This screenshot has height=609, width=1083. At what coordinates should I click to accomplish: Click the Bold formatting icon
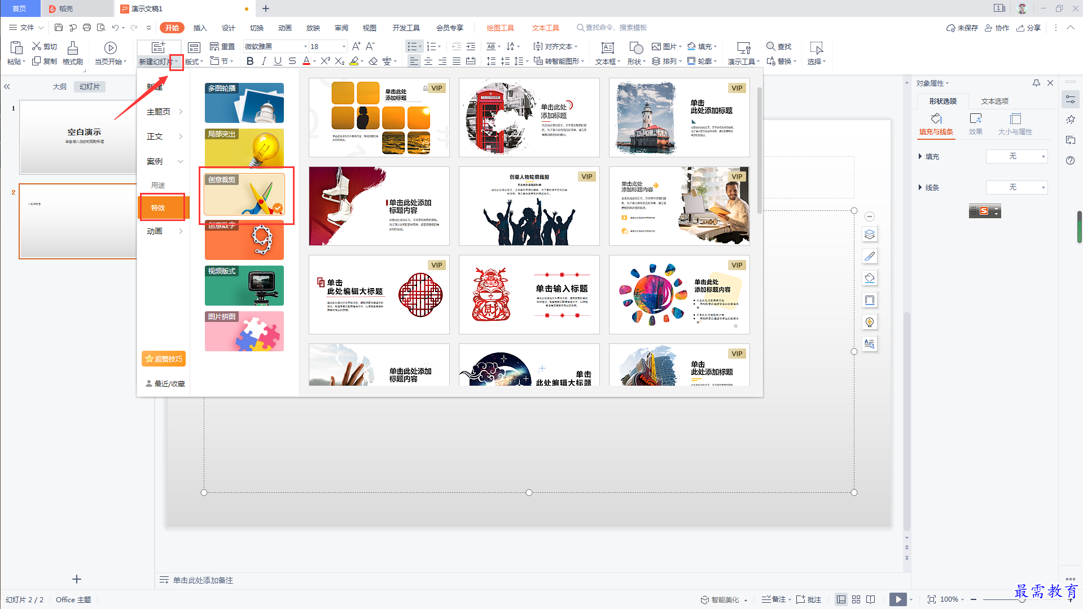250,61
